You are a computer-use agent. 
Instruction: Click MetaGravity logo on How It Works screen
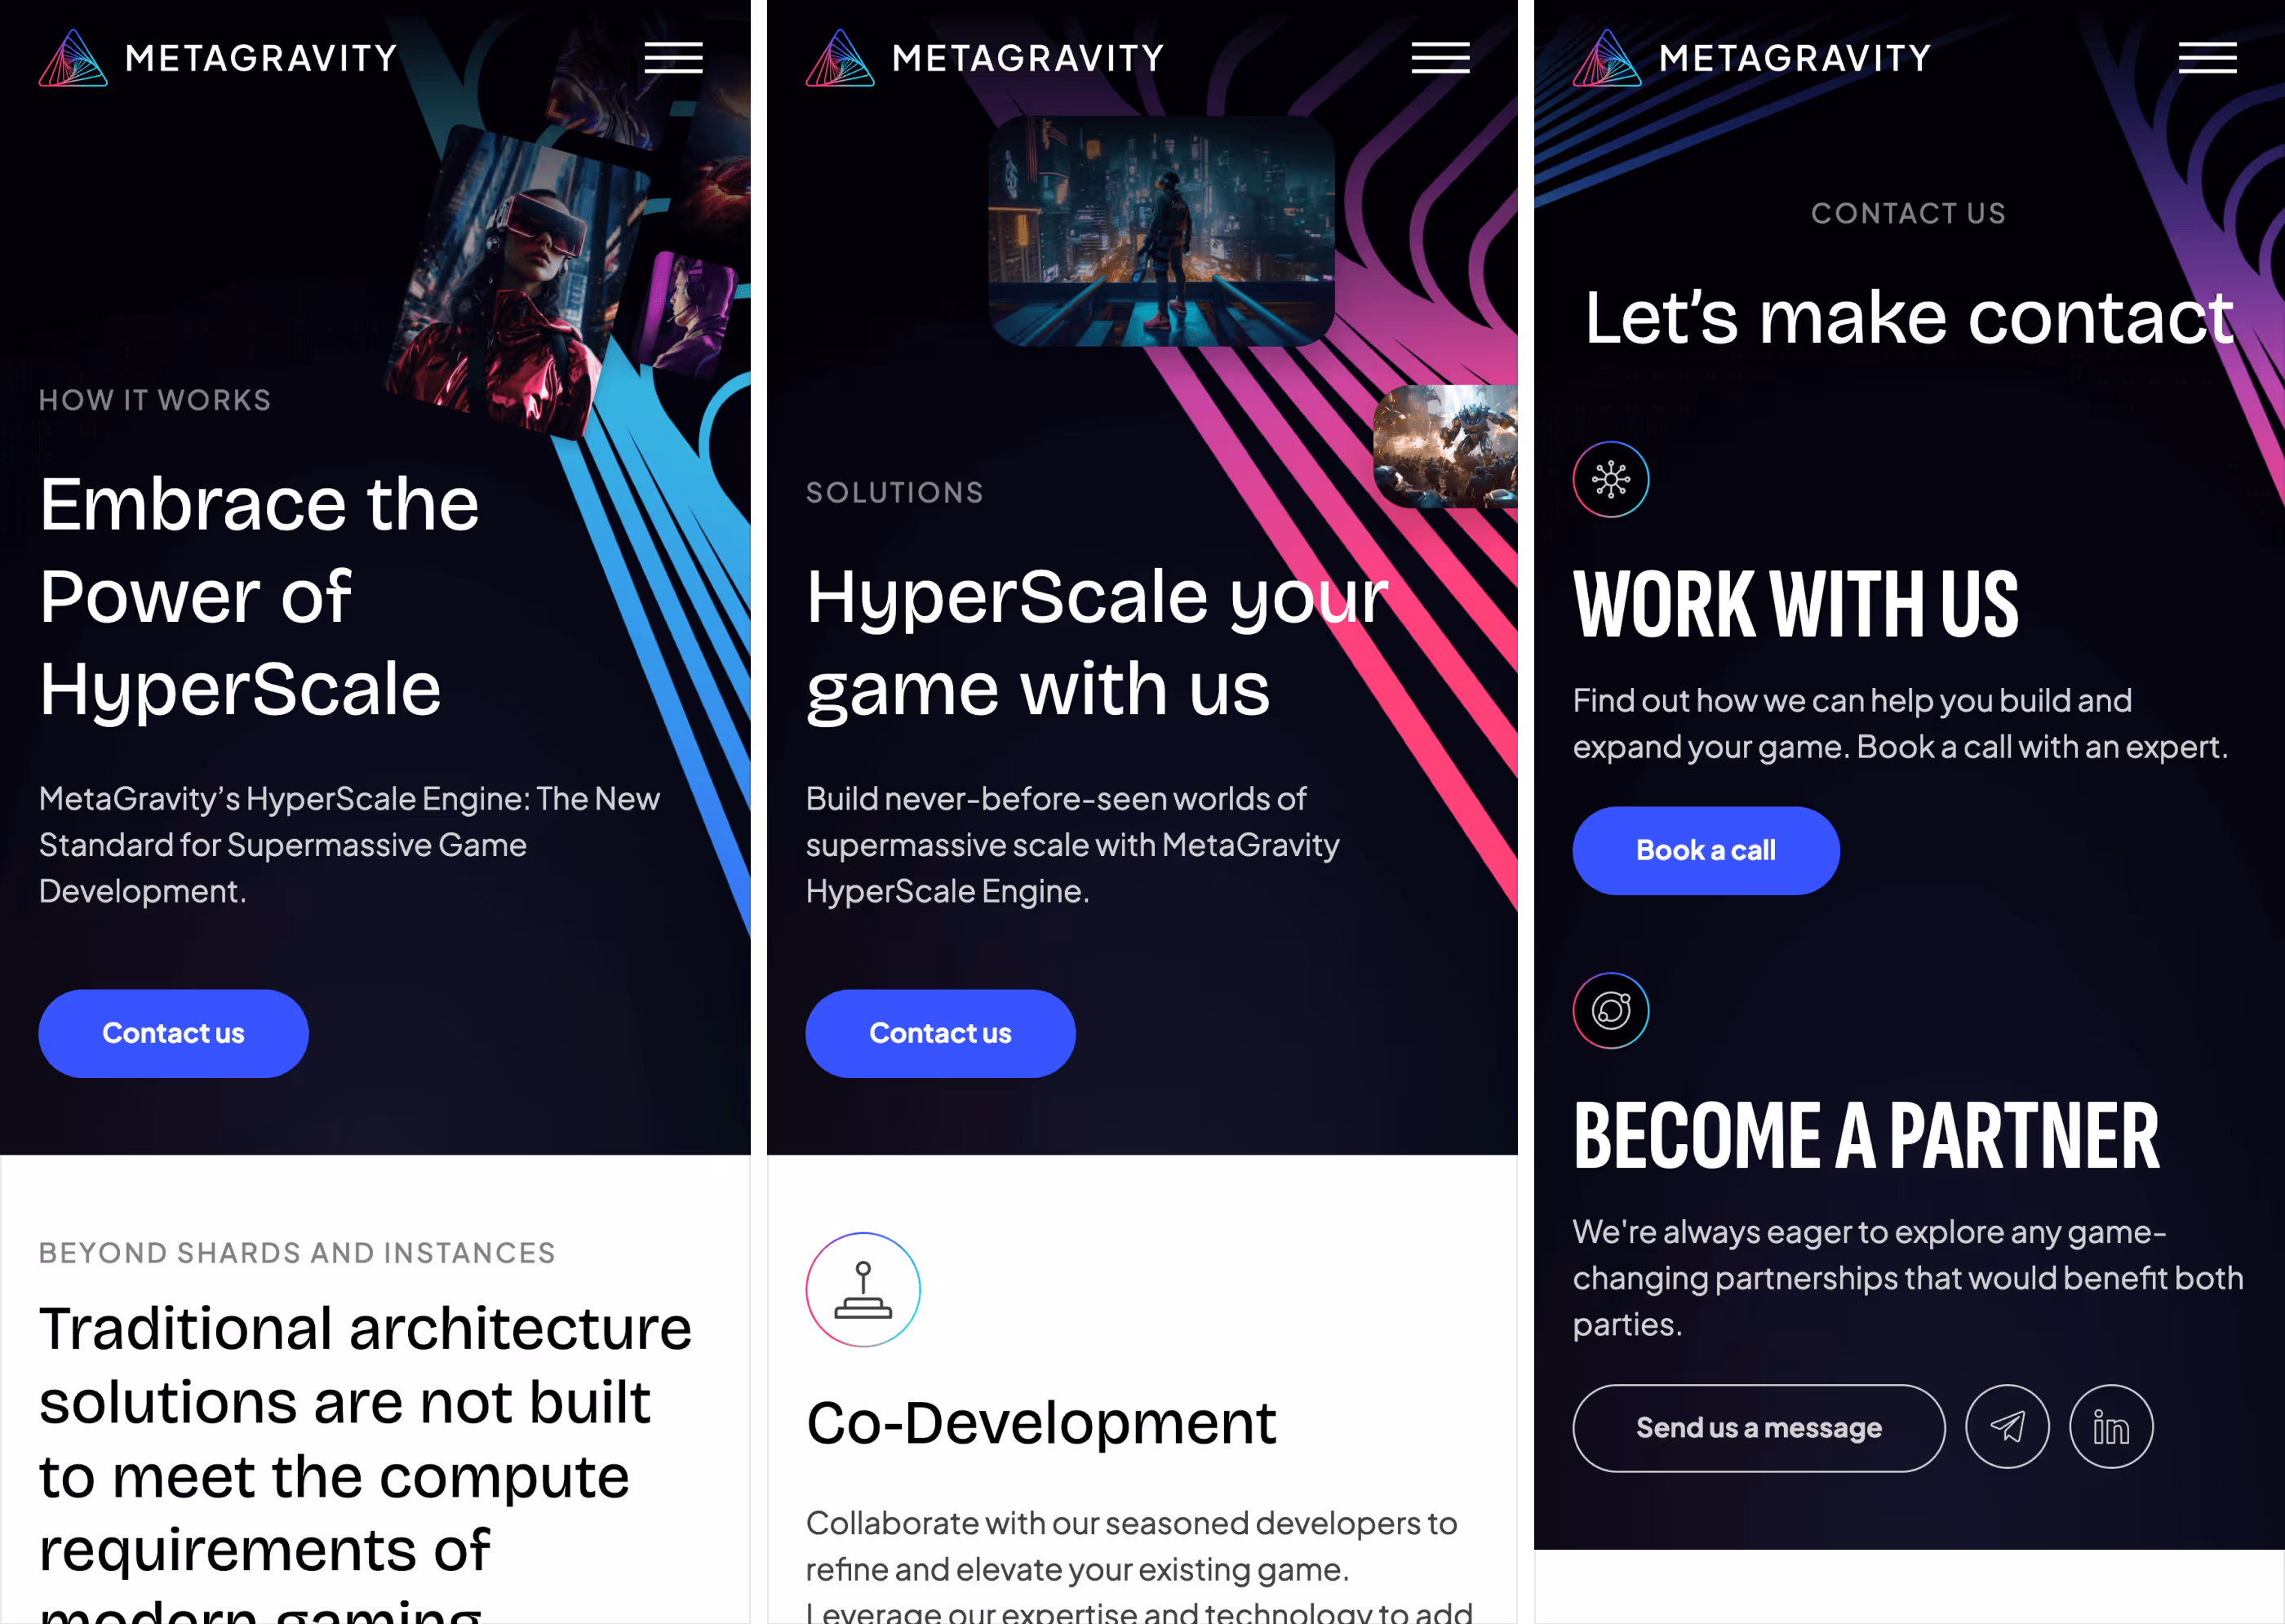(x=218, y=58)
